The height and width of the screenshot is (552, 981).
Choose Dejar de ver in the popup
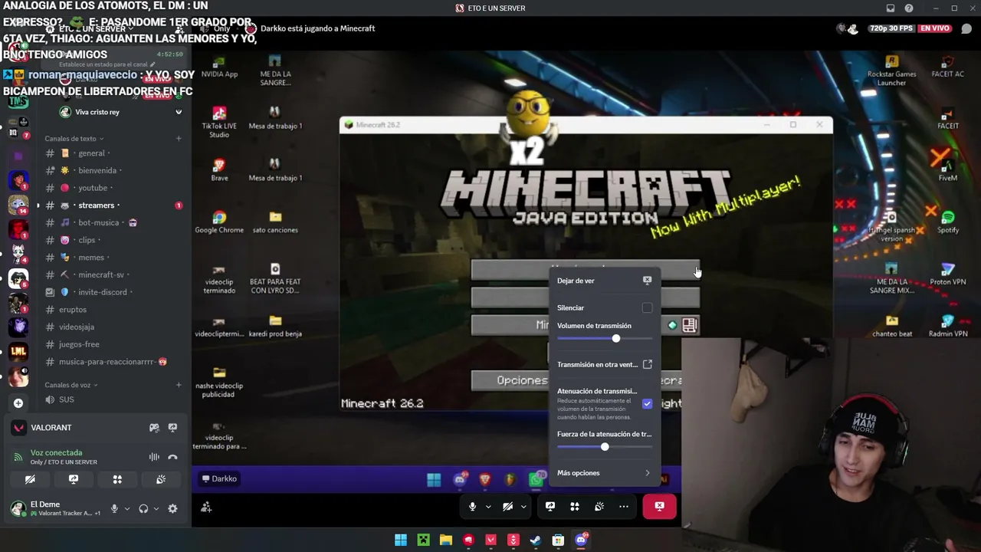point(604,281)
